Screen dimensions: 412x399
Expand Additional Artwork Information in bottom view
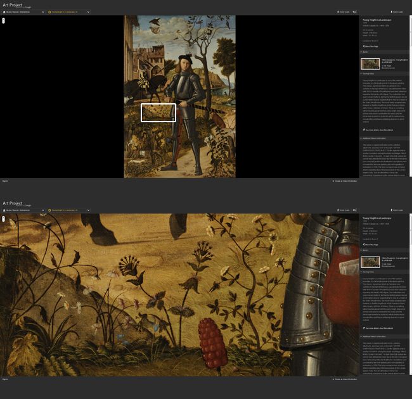(383, 336)
